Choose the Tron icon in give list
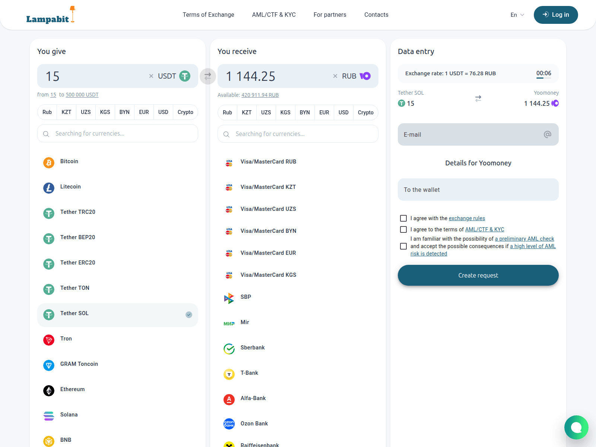The image size is (596, 447). point(49,340)
